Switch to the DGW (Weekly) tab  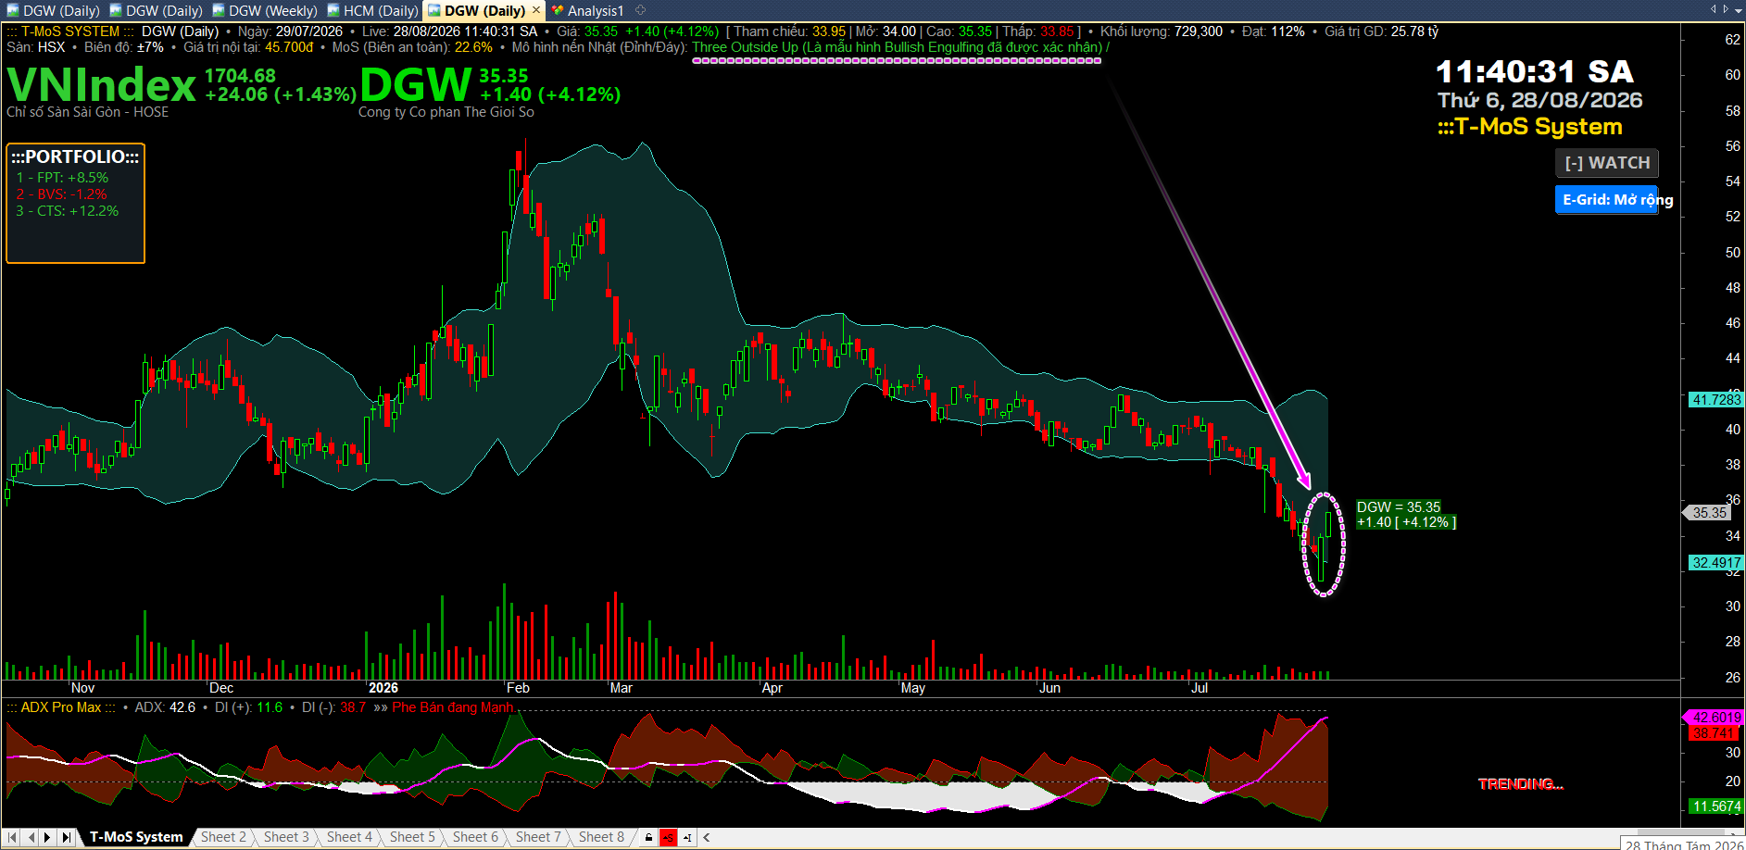[265, 11]
